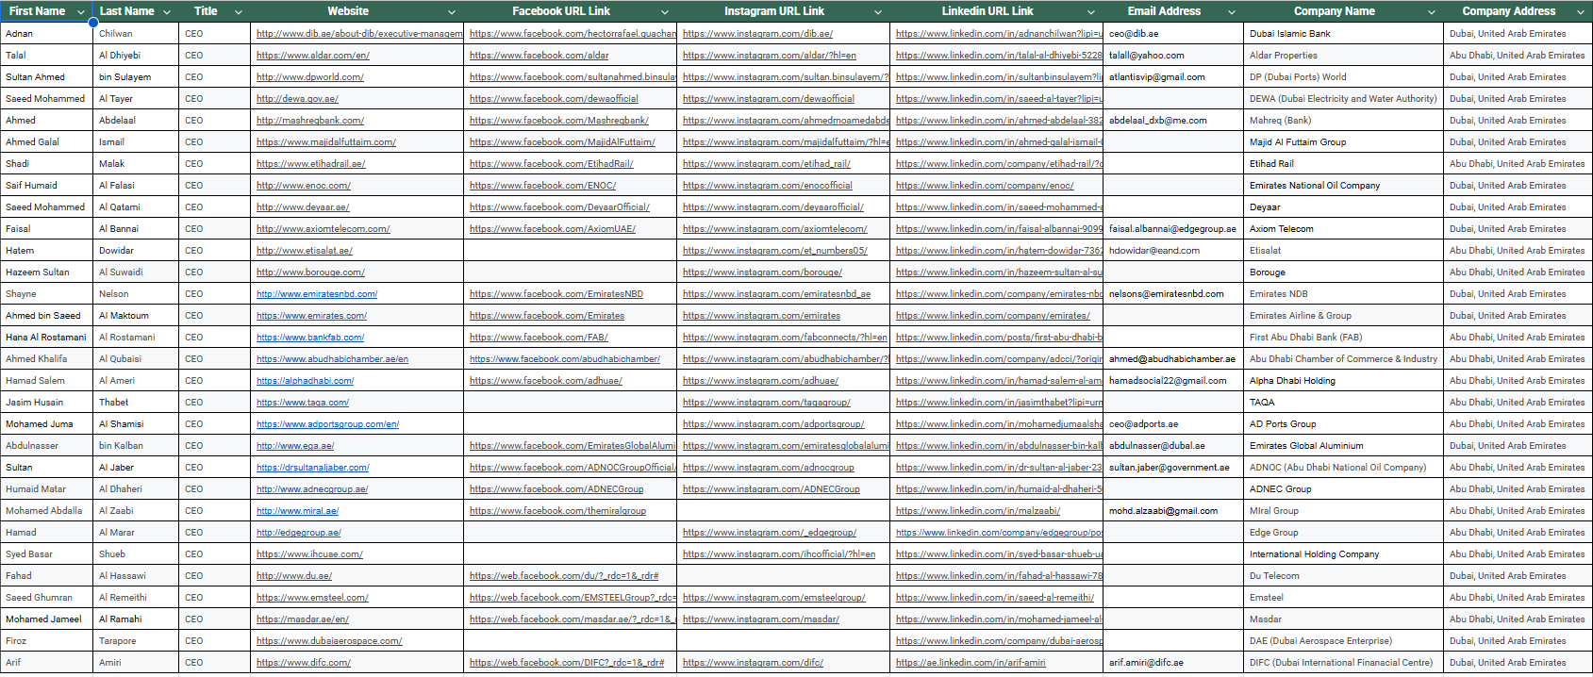Select the arif.amiri@difc.ae email cell

click(1173, 663)
